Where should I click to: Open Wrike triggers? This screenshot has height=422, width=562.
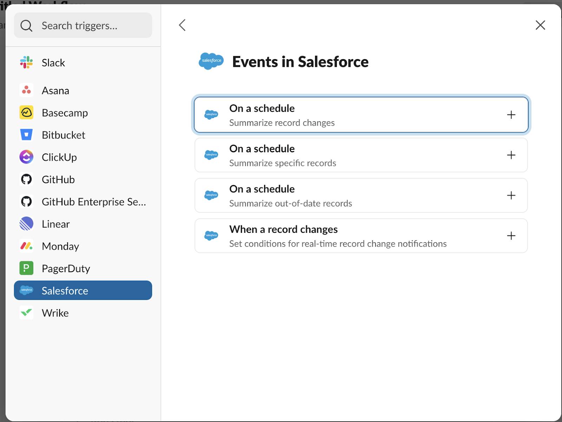click(83, 313)
